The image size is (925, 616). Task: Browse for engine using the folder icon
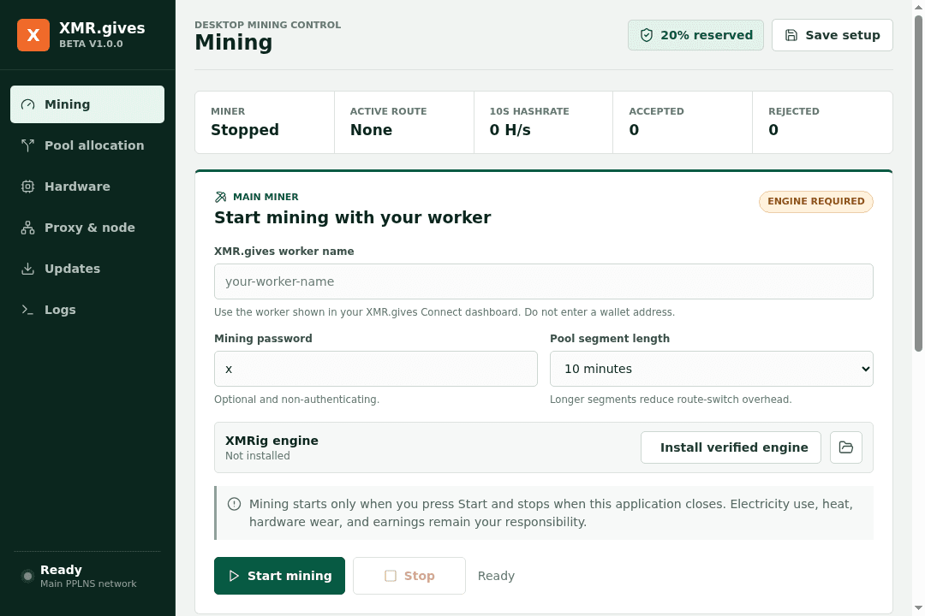(846, 447)
